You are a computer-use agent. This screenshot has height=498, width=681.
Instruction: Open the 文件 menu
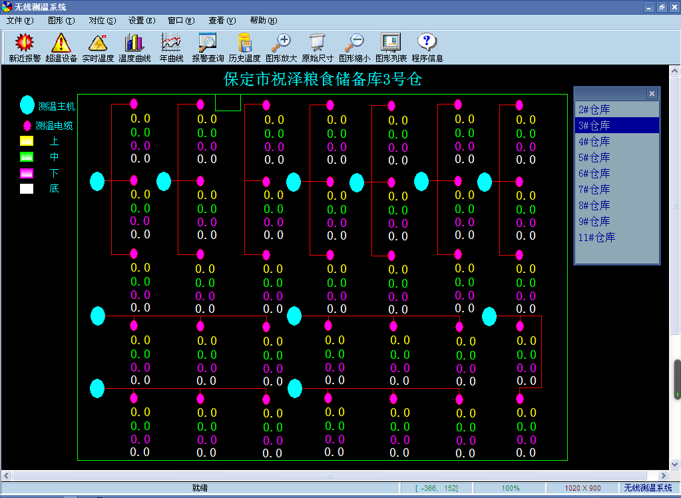pyautogui.click(x=19, y=21)
